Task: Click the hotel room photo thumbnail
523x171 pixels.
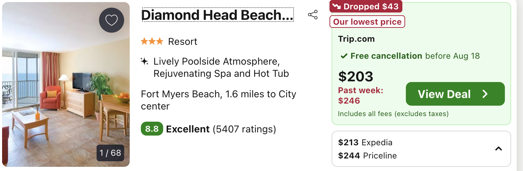Action: click(66, 84)
